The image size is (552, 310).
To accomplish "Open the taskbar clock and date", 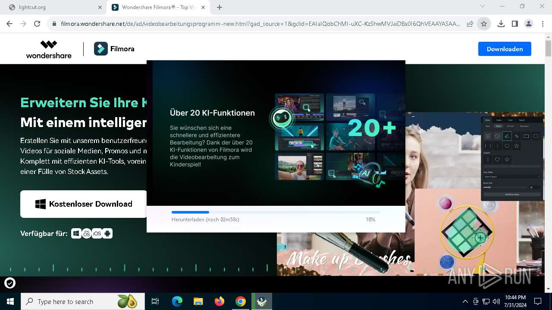I will point(515,301).
